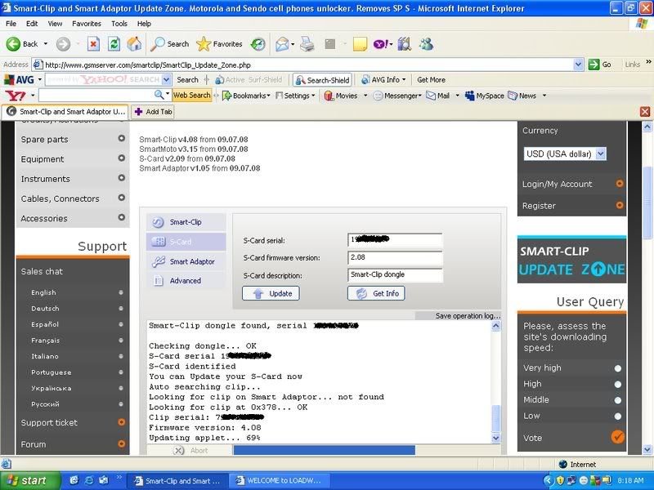Image resolution: width=654 pixels, height=490 pixels.
Task: Open MySpace toolbar shortcut
Action: pyautogui.click(x=484, y=96)
